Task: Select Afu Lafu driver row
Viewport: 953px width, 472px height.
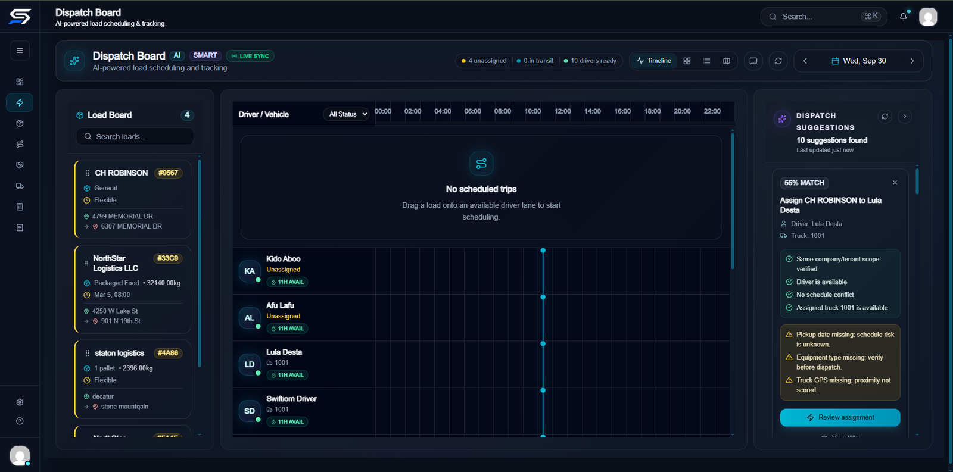Action: tap(481, 318)
